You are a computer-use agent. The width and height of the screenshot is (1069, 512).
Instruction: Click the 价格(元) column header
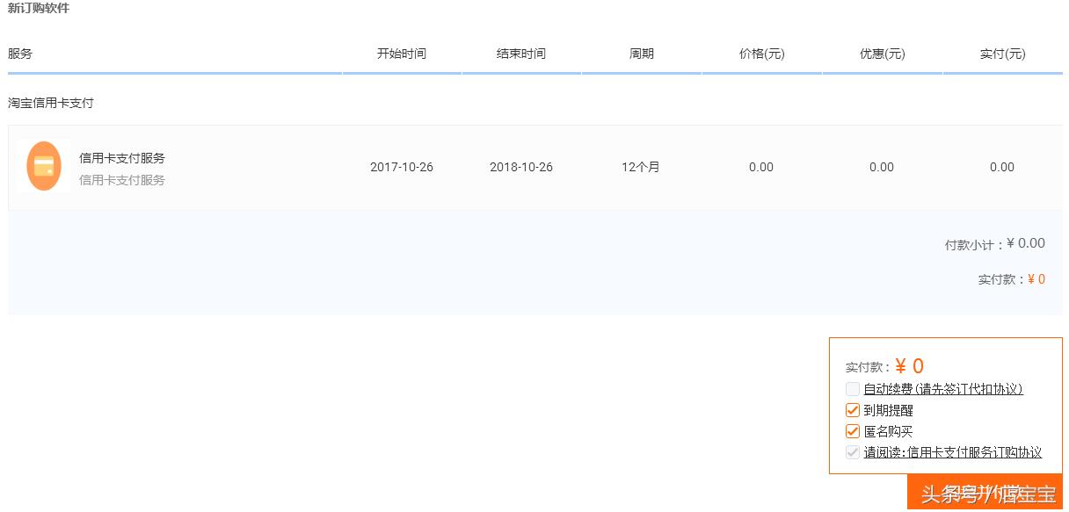tap(761, 54)
